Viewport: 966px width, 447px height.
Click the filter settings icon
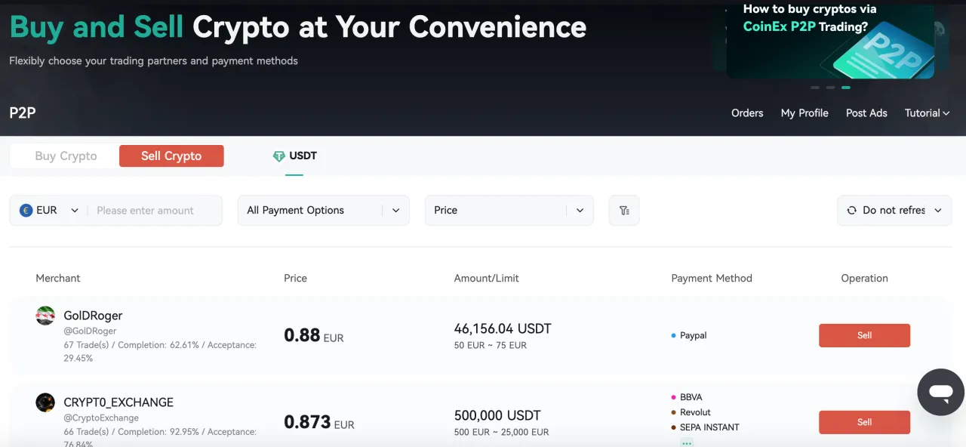pos(624,211)
